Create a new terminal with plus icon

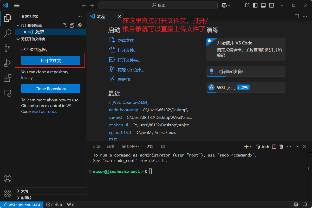coord(246,147)
